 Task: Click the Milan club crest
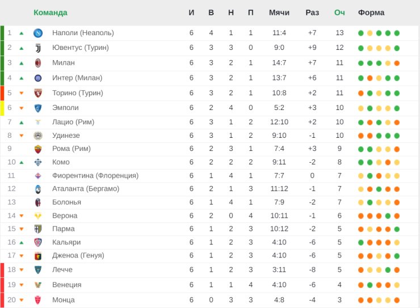(38, 63)
